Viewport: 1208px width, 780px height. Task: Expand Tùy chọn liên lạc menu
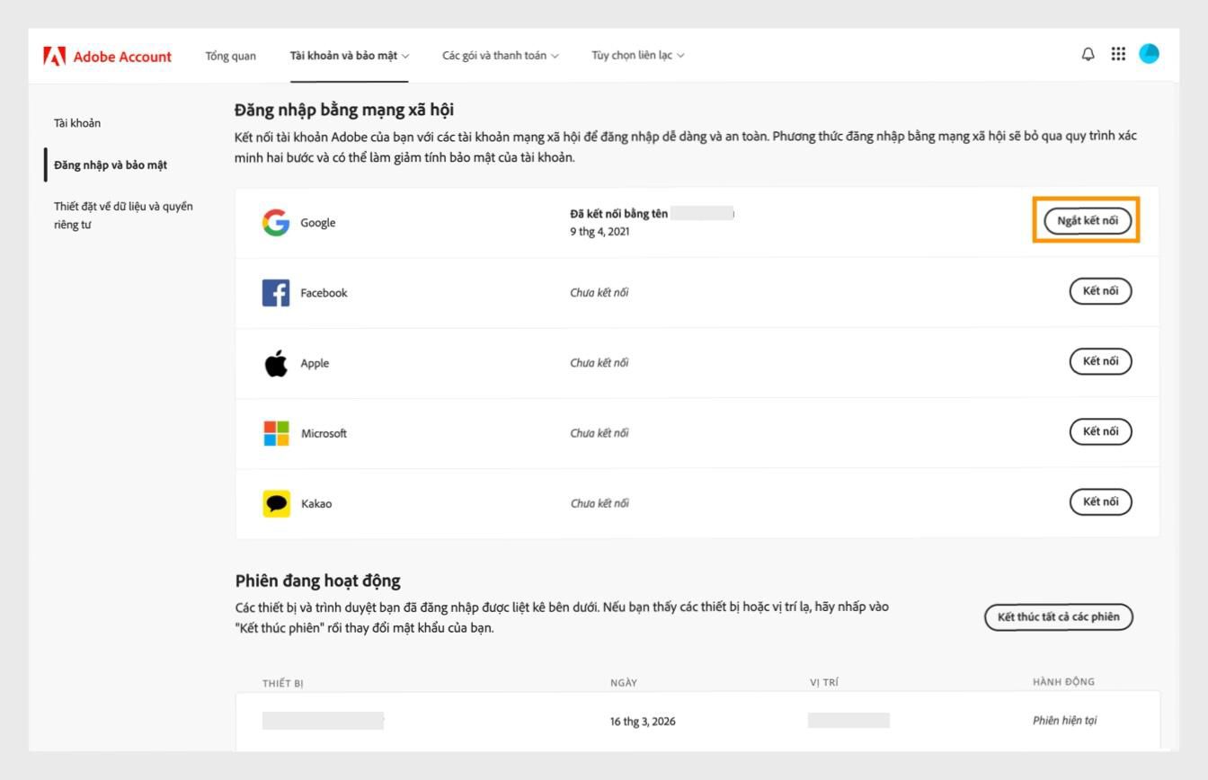(638, 56)
